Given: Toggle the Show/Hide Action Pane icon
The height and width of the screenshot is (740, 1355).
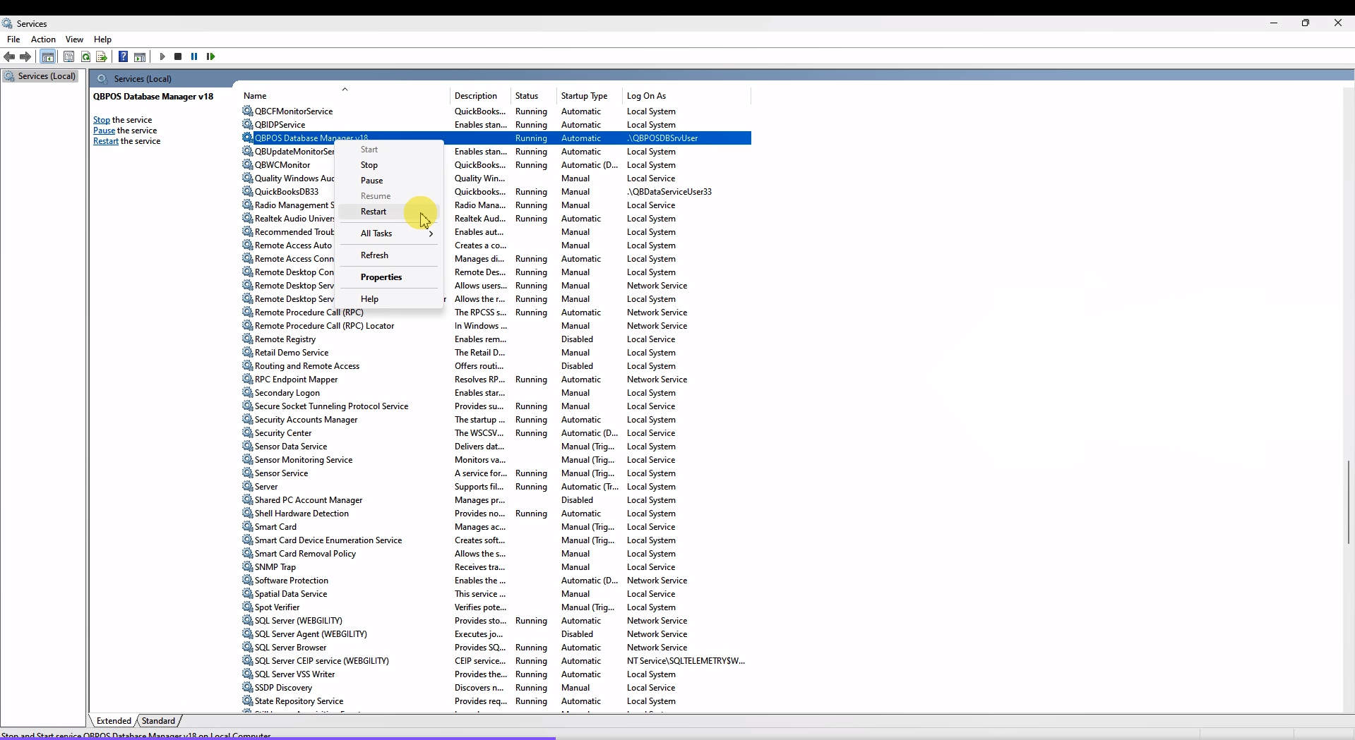Looking at the screenshot, I should [x=140, y=56].
